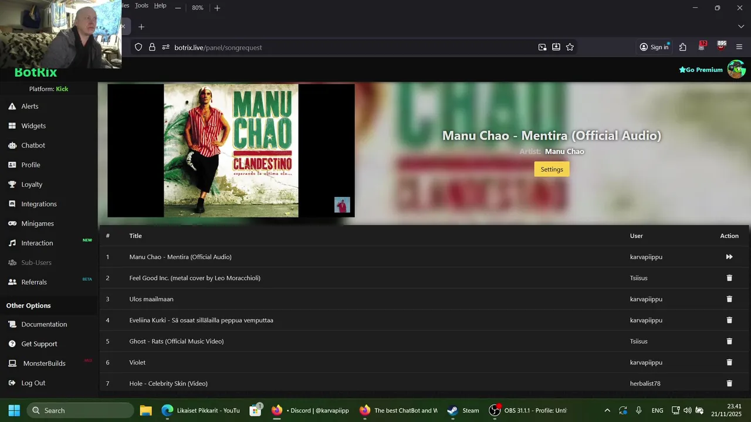Viewport: 751px width, 422px height.
Task: Show hidden tray icons chevron
Action: click(x=607, y=410)
